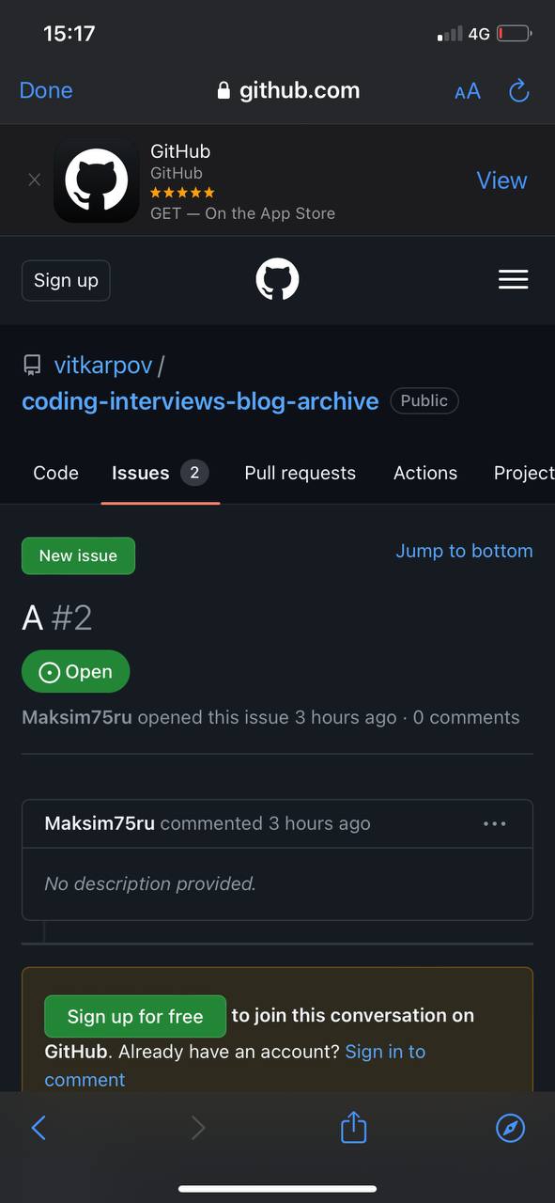Switch to the Code tab
Image resolution: width=555 pixels, height=1203 pixels.
(55, 473)
